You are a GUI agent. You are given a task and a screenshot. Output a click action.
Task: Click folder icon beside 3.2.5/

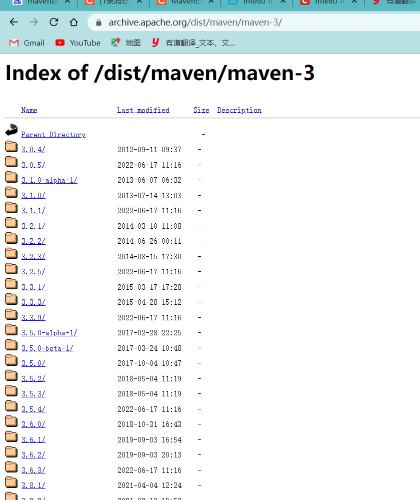11,268
